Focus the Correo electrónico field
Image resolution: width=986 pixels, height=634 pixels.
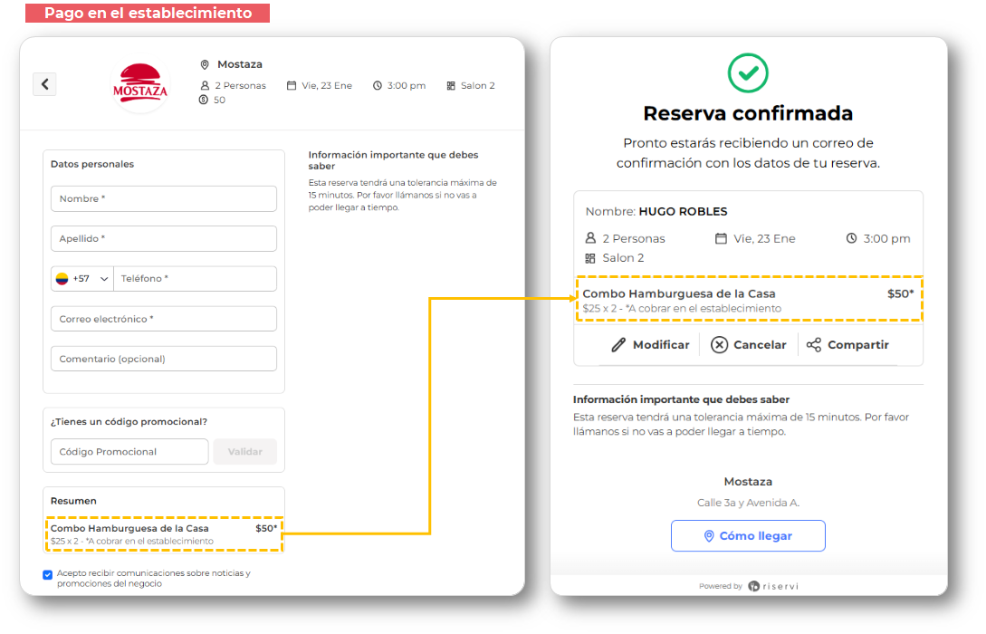coord(164,319)
